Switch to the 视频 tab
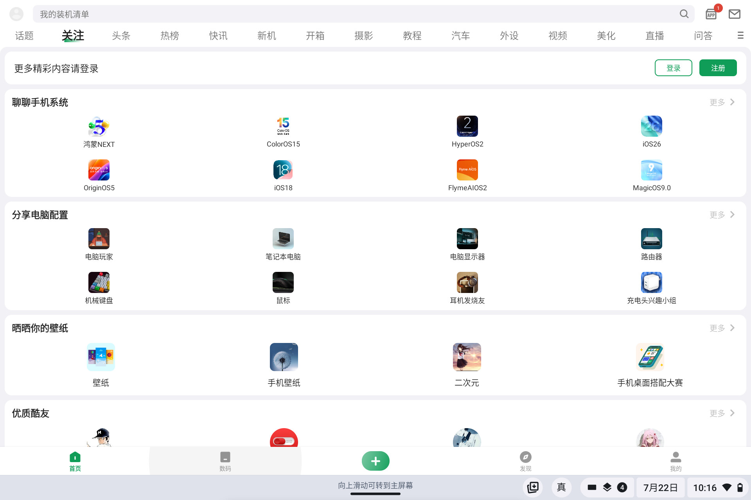This screenshot has height=500, width=751. [558, 36]
